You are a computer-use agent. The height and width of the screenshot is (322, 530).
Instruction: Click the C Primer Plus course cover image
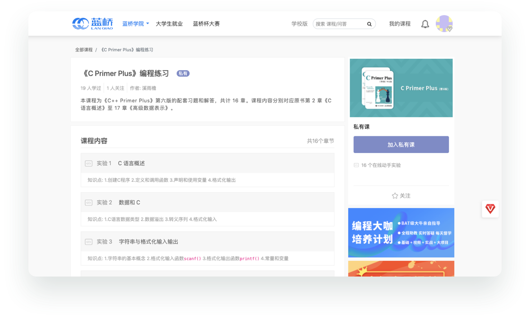pyautogui.click(x=401, y=88)
